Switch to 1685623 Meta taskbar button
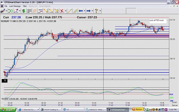The height and width of the screenshot is (112, 179). [x=95, y=110]
